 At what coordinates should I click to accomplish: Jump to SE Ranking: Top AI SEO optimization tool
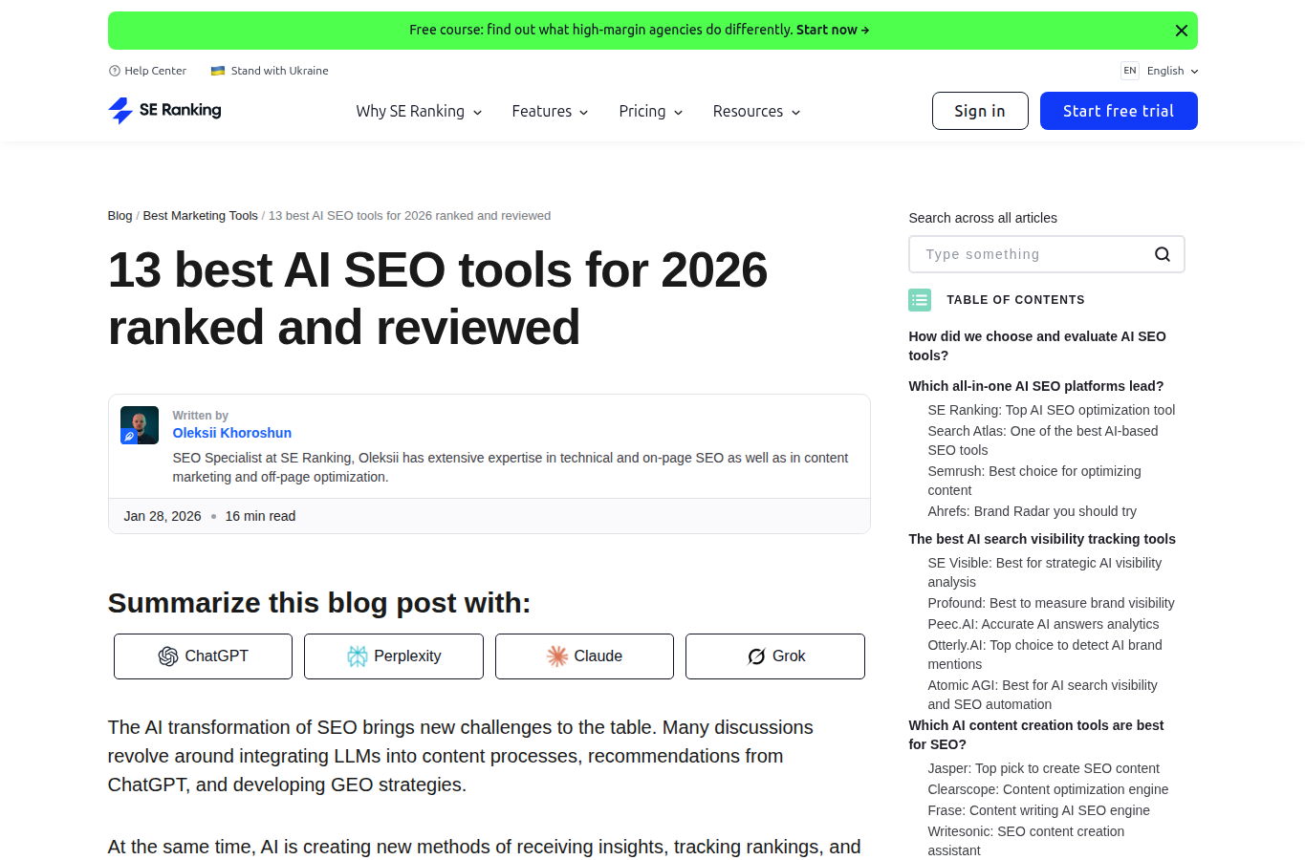[x=1052, y=410]
